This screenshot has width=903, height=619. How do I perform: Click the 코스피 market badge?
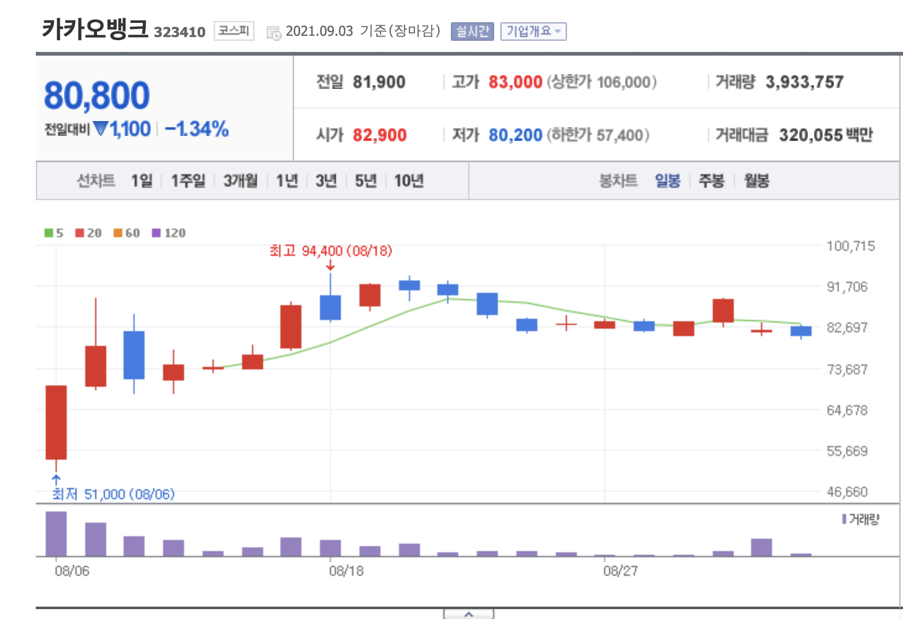(x=234, y=31)
